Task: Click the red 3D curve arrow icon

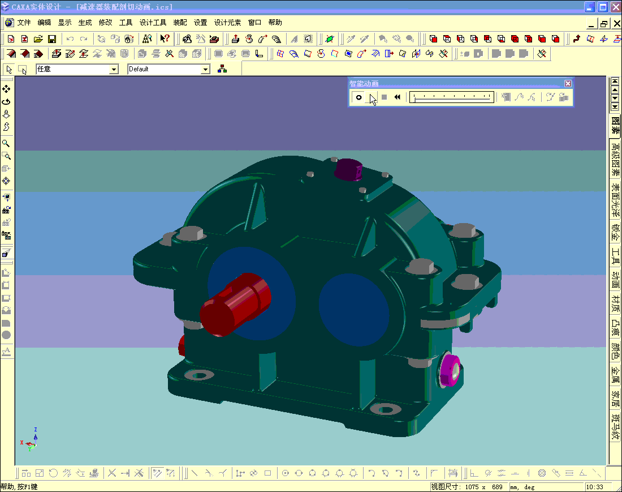Action: click(x=577, y=39)
